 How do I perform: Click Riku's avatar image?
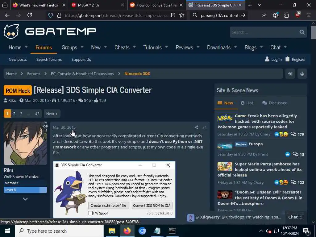point(25,143)
